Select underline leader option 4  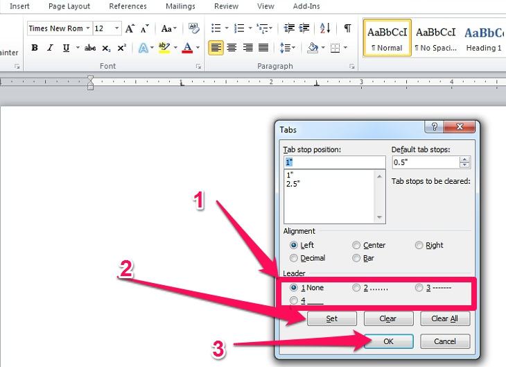click(x=293, y=300)
